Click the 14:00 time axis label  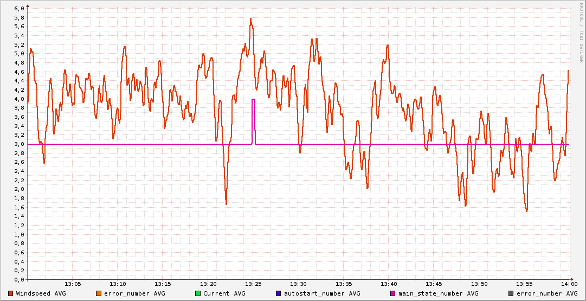569,284
